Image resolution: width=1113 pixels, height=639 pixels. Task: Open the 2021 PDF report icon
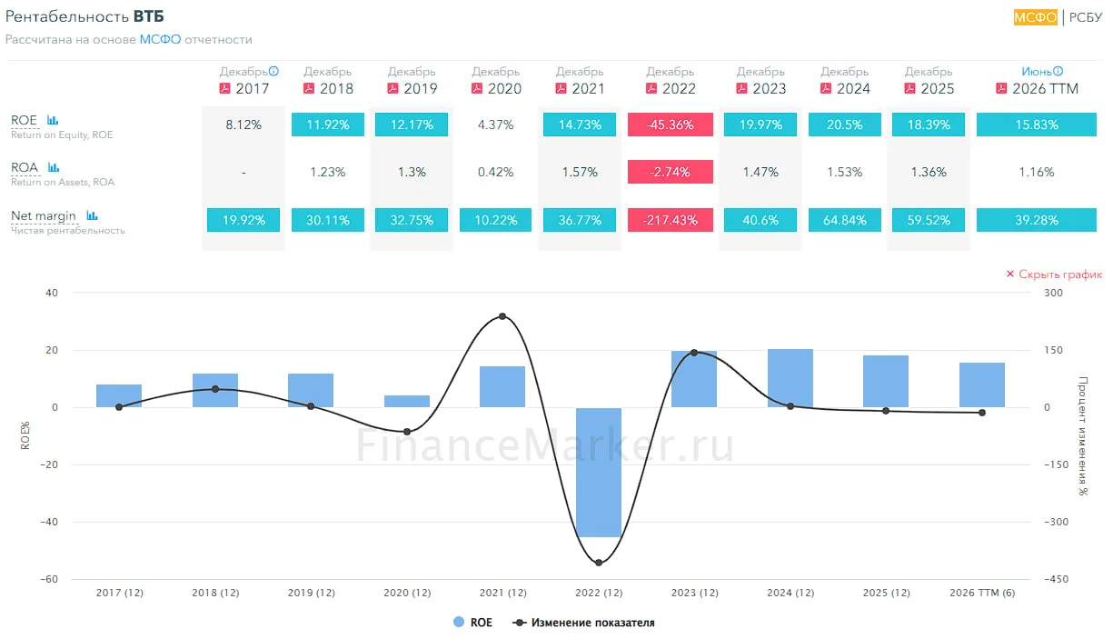point(561,88)
